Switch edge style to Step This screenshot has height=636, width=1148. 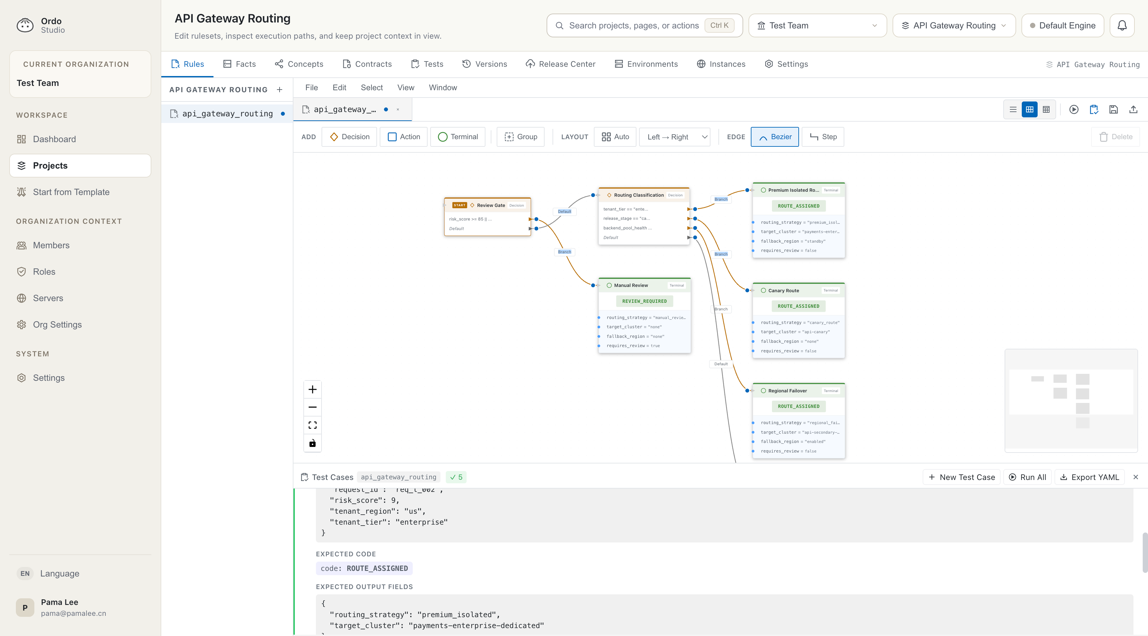pos(822,137)
